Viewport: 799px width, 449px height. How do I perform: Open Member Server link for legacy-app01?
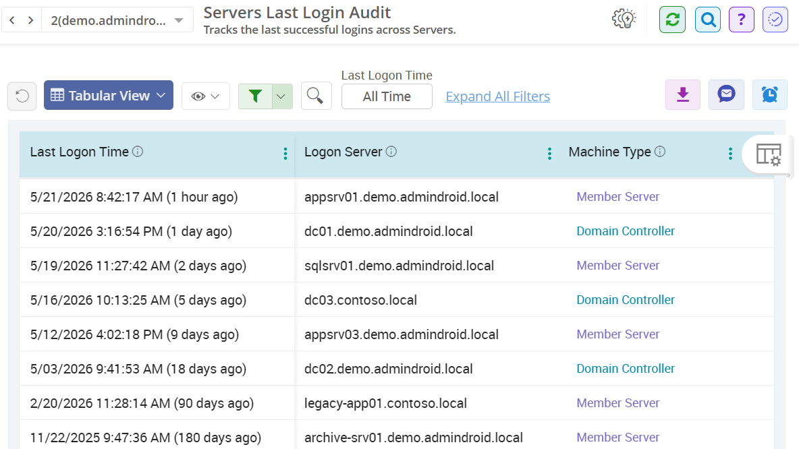(617, 402)
